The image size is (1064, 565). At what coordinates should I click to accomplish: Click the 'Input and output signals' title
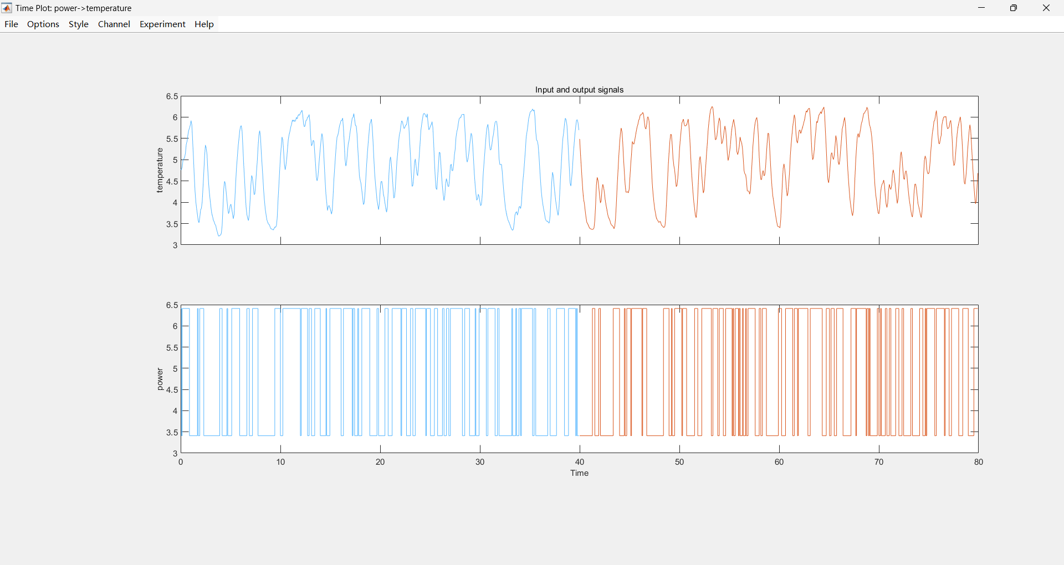tap(579, 90)
